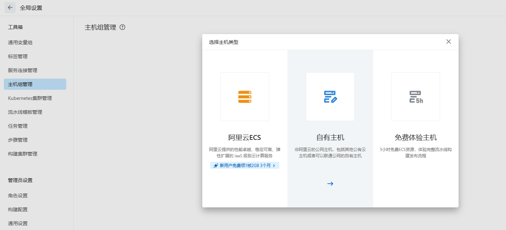Click the 自有主机 title text

click(x=330, y=137)
